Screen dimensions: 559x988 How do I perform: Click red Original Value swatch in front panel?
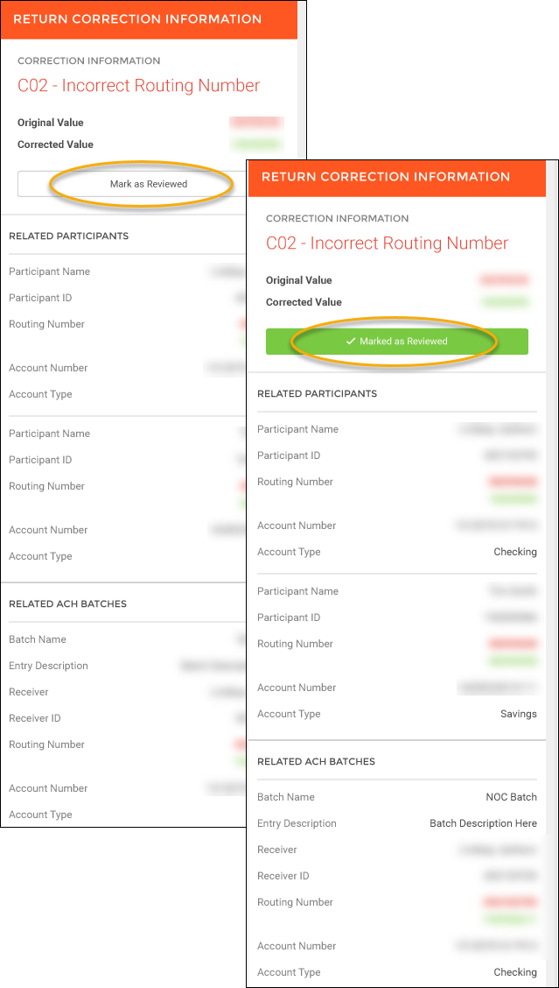(504, 280)
